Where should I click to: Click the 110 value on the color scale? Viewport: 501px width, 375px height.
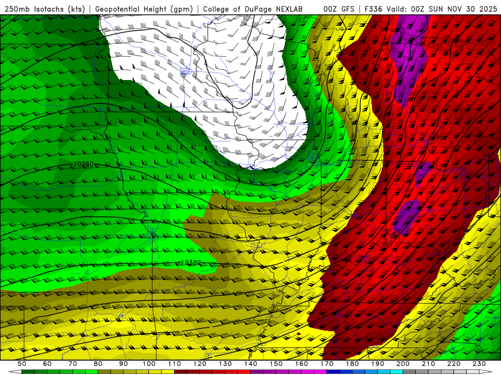point(175,364)
